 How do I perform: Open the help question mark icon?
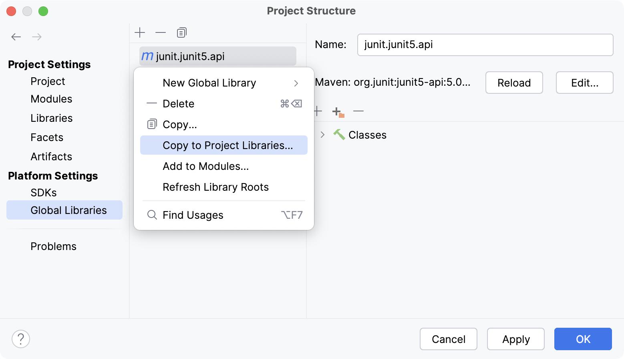tap(21, 339)
